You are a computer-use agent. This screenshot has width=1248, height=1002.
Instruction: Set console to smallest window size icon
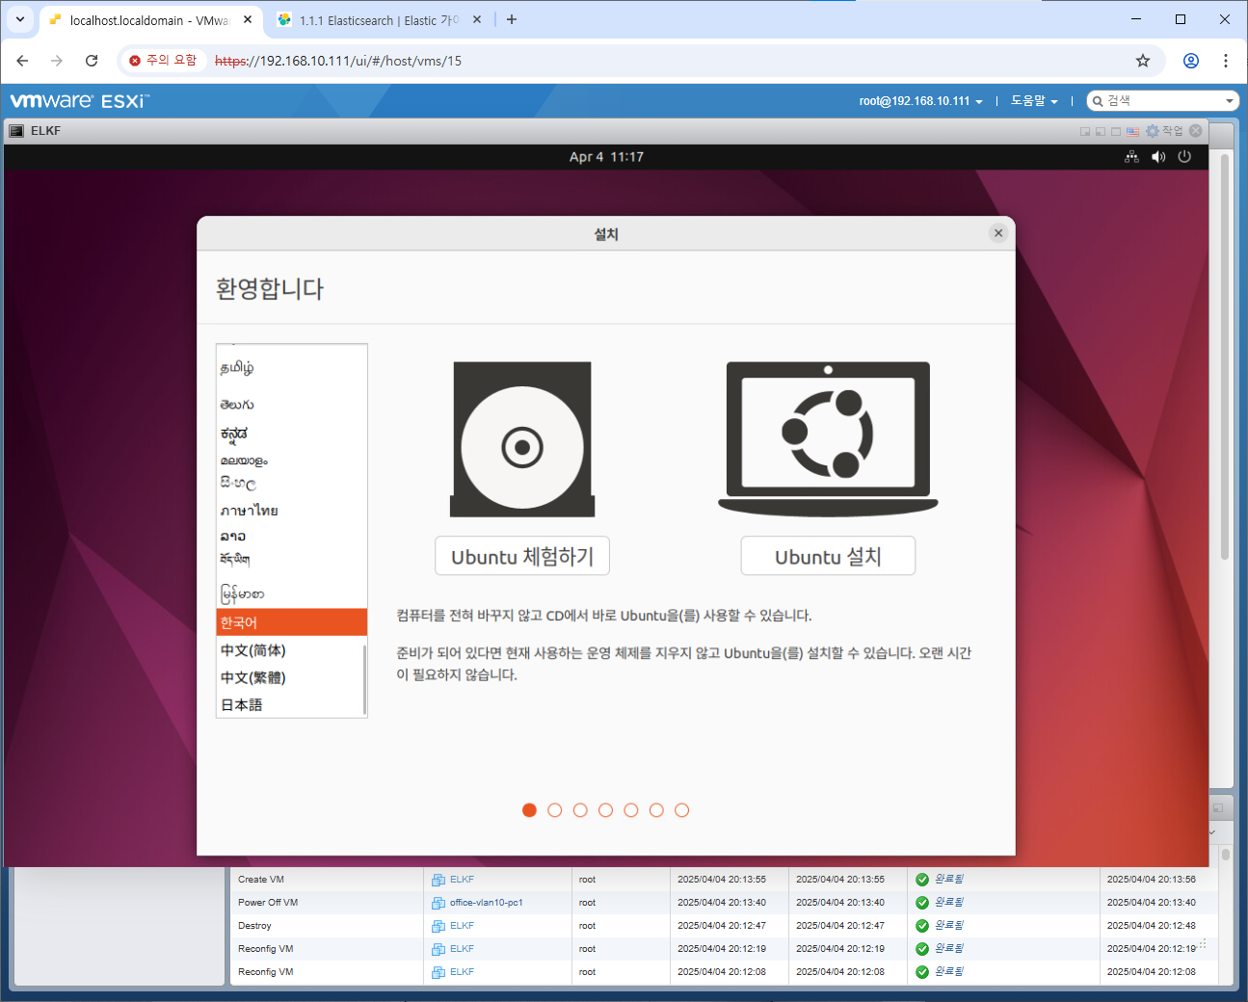point(1085,131)
